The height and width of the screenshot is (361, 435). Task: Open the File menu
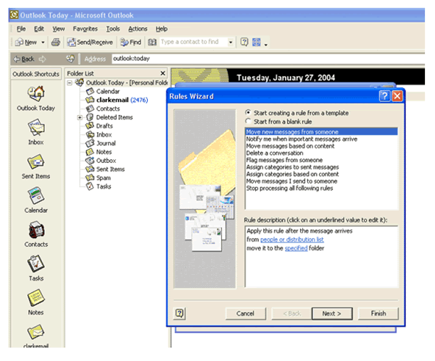[x=21, y=29]
